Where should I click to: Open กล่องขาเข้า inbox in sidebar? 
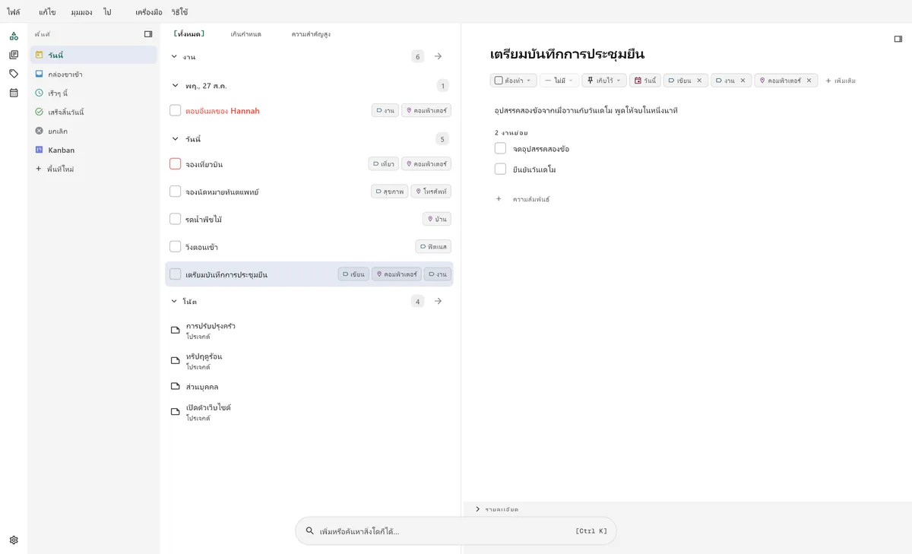tap(93, 74)
